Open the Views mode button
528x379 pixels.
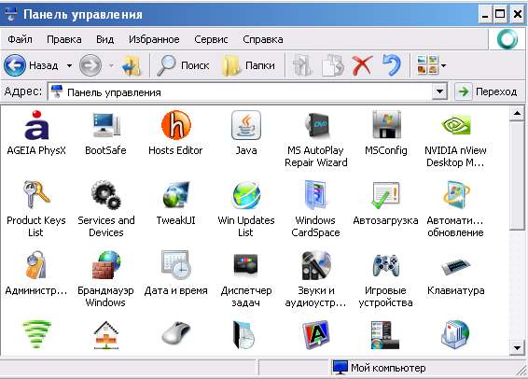coord(427,65)
